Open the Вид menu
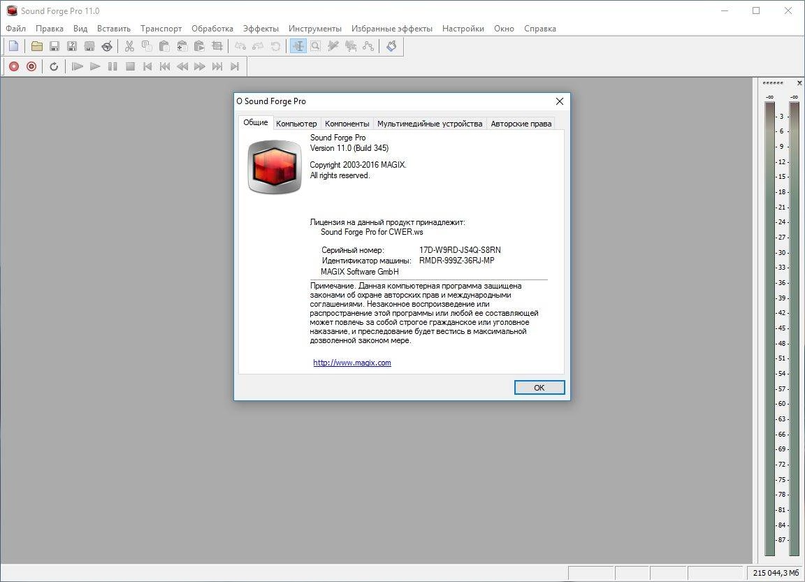The width and height of the screenshot is (805, 582). tap(80, 29)
